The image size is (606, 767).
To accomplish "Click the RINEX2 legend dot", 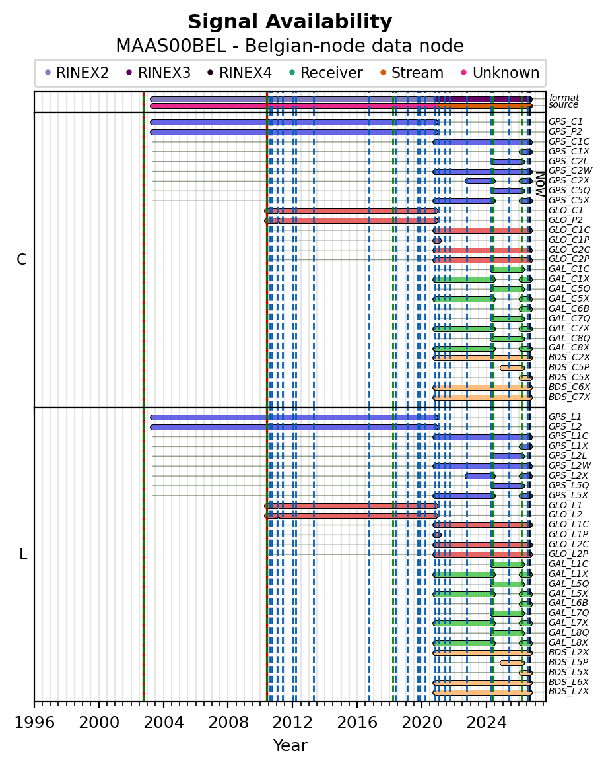I will click(x=48, y=73).
